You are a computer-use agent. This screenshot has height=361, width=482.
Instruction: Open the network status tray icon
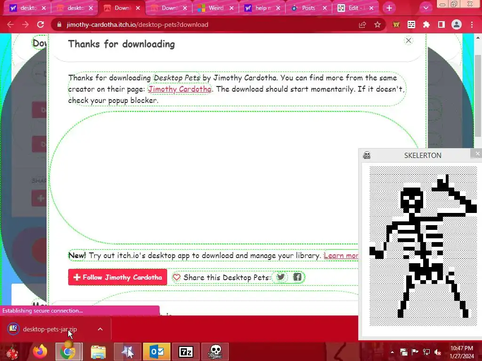(426, 352)
